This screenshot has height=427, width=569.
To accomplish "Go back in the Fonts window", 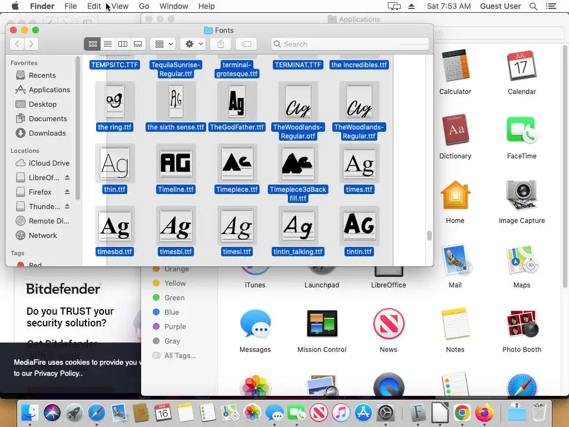I will [17, 44].
